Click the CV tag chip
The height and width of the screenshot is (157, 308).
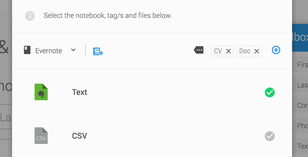tap(222, 52)
